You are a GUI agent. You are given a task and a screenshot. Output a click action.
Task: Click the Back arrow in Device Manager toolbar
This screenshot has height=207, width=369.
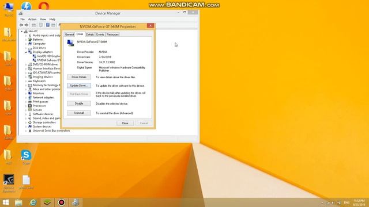pyautogui.click(x=21, y=25)
